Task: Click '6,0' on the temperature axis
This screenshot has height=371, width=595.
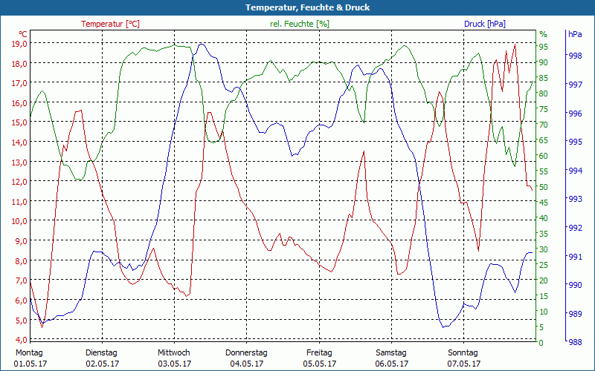Action: [22, 301]
